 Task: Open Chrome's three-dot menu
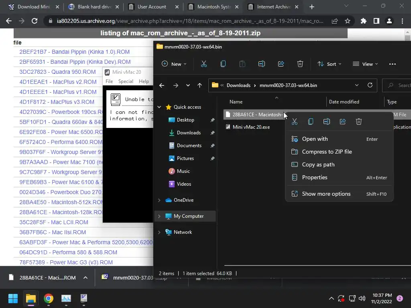click(402, 21)
